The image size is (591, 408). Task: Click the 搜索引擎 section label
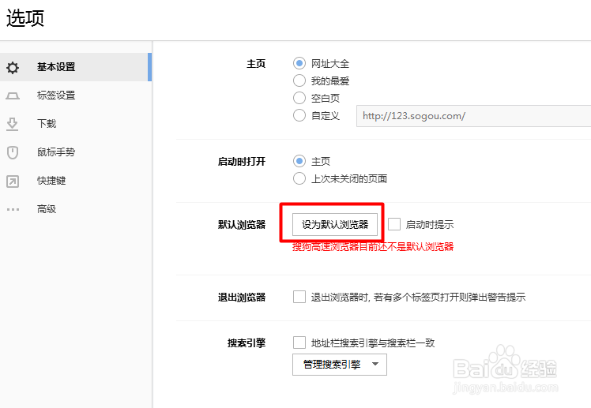[247, 342]
